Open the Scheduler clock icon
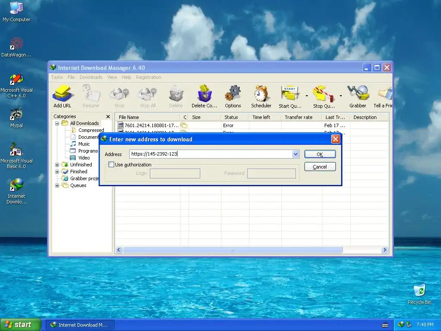 261,94
